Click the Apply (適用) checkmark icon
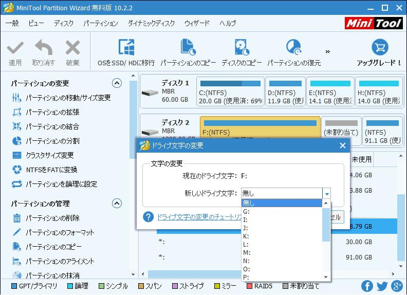The width and height of the screenshot is (407, 295). click(x=15, y=47)
